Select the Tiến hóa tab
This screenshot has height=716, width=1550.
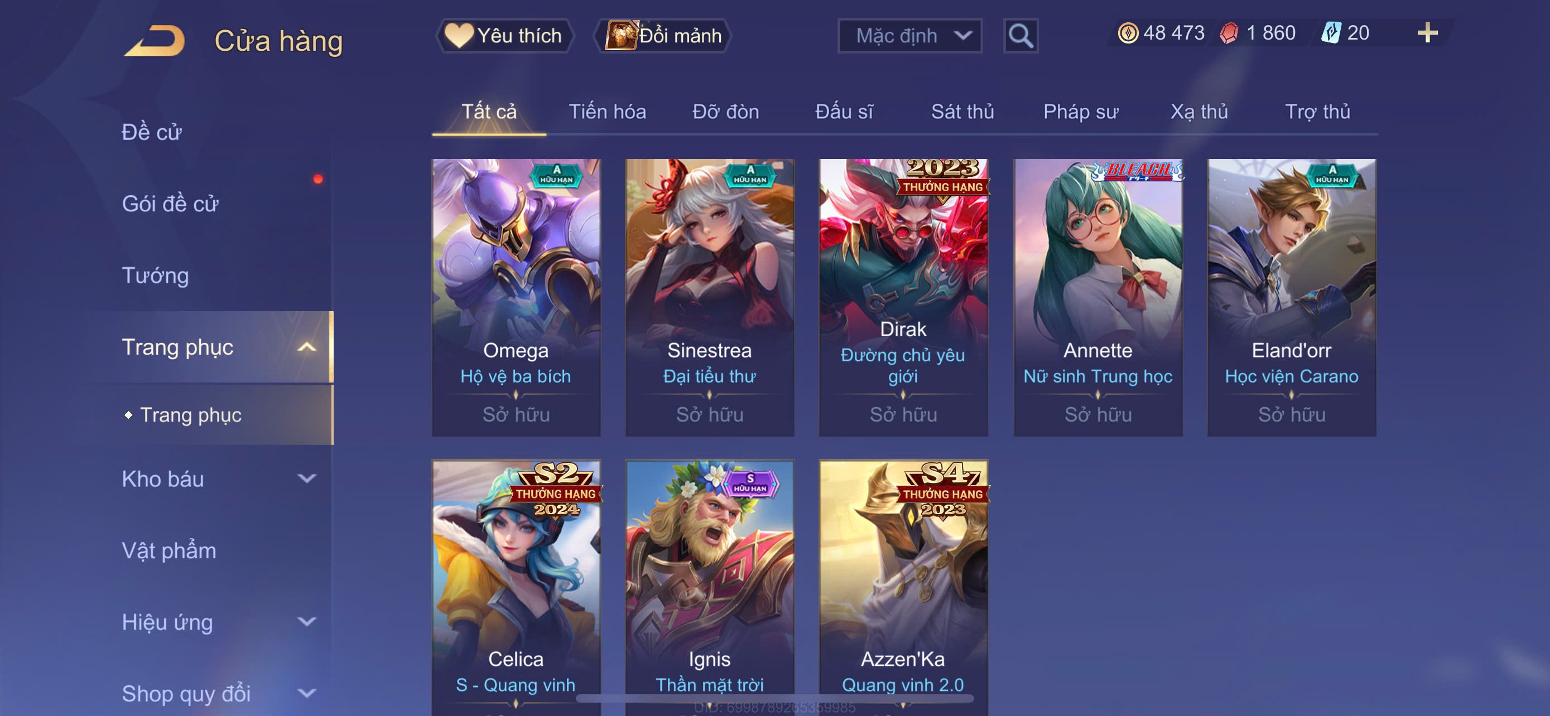pyautogui.click(x=607, y=112)
